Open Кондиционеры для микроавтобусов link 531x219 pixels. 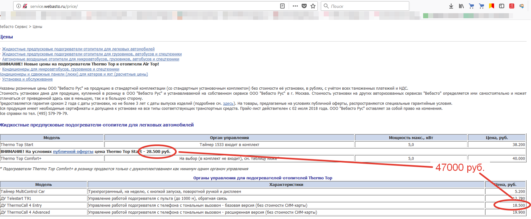pos(61,69)
